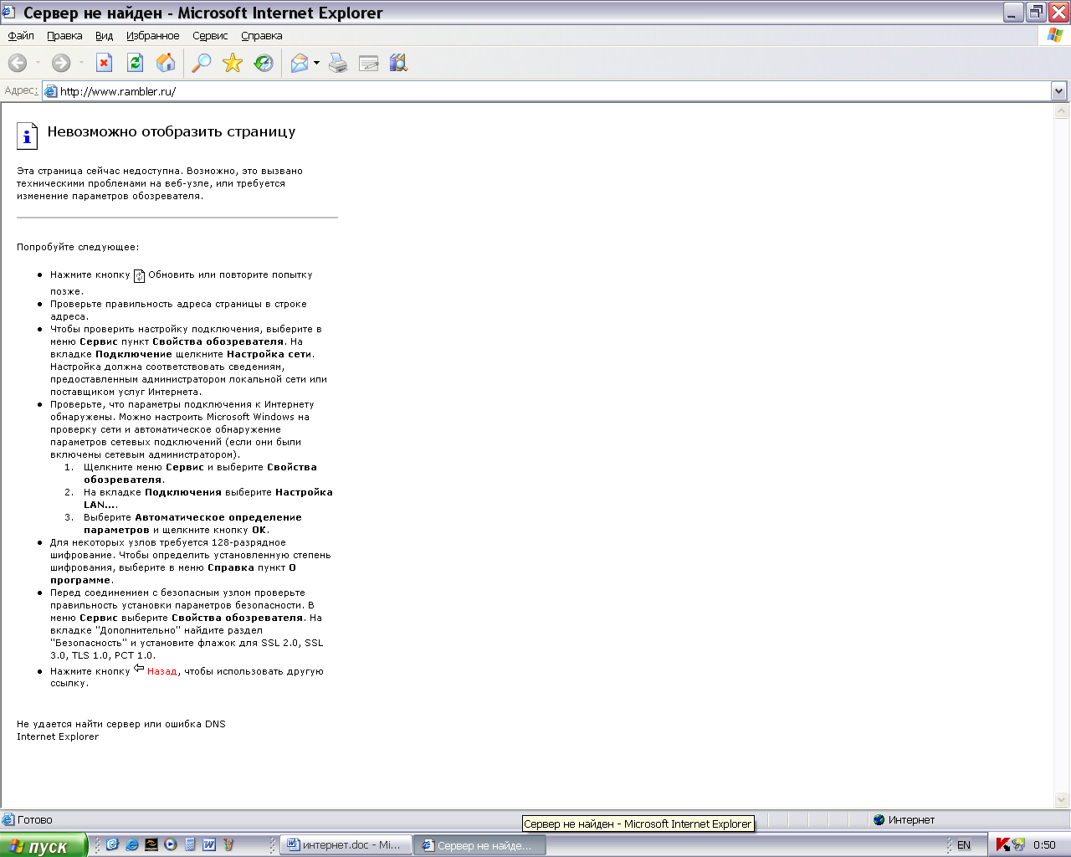Click the blue info icon on error page

click(x=27, y=136)
